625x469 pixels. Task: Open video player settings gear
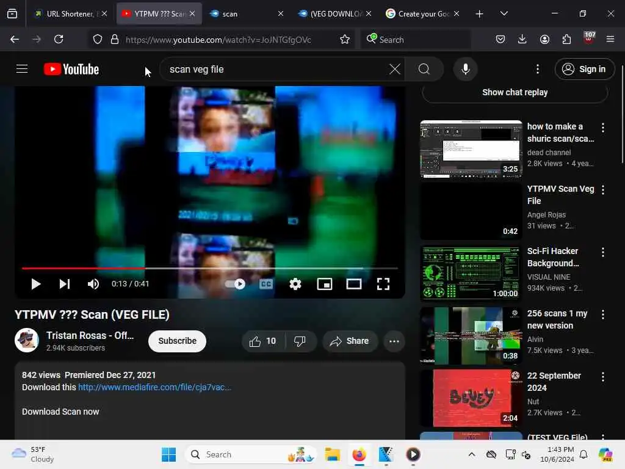[x=295, y=284]
